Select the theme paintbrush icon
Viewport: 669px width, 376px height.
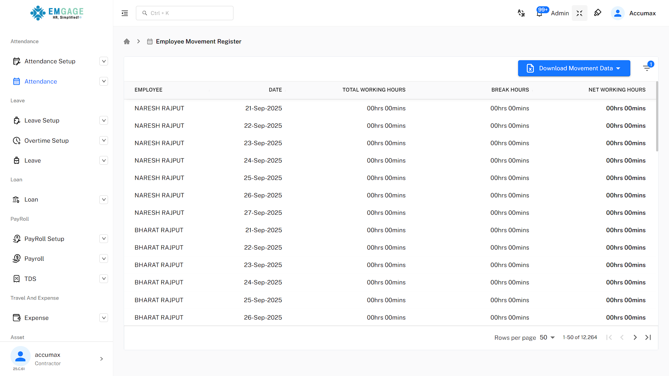(x=598, y=13)
